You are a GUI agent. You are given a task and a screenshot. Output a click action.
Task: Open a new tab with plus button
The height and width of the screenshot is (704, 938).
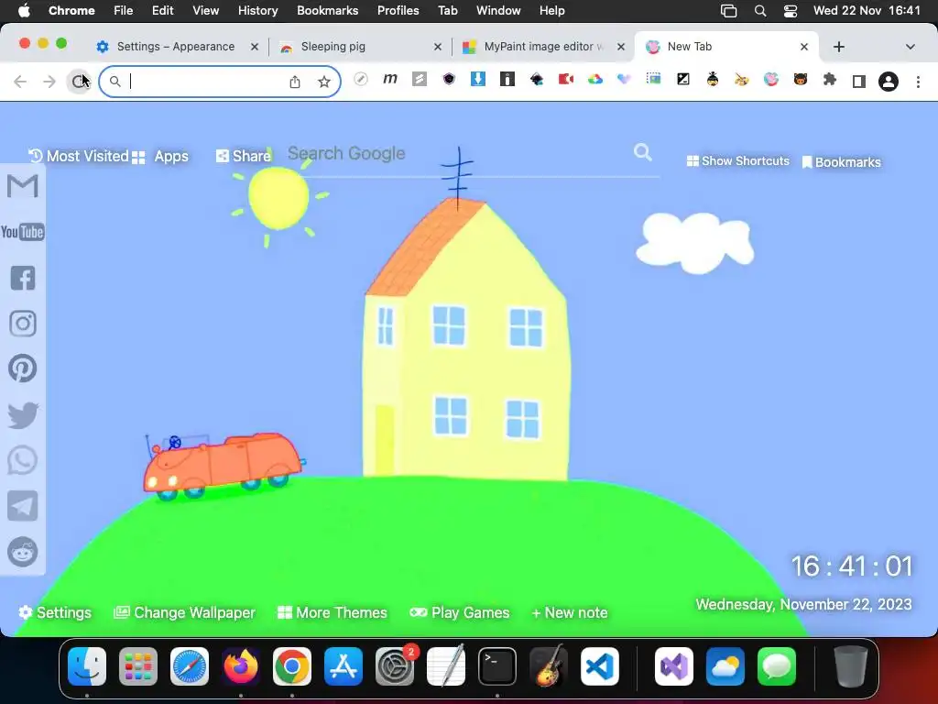pyautogui.click(x=839, y=47)
